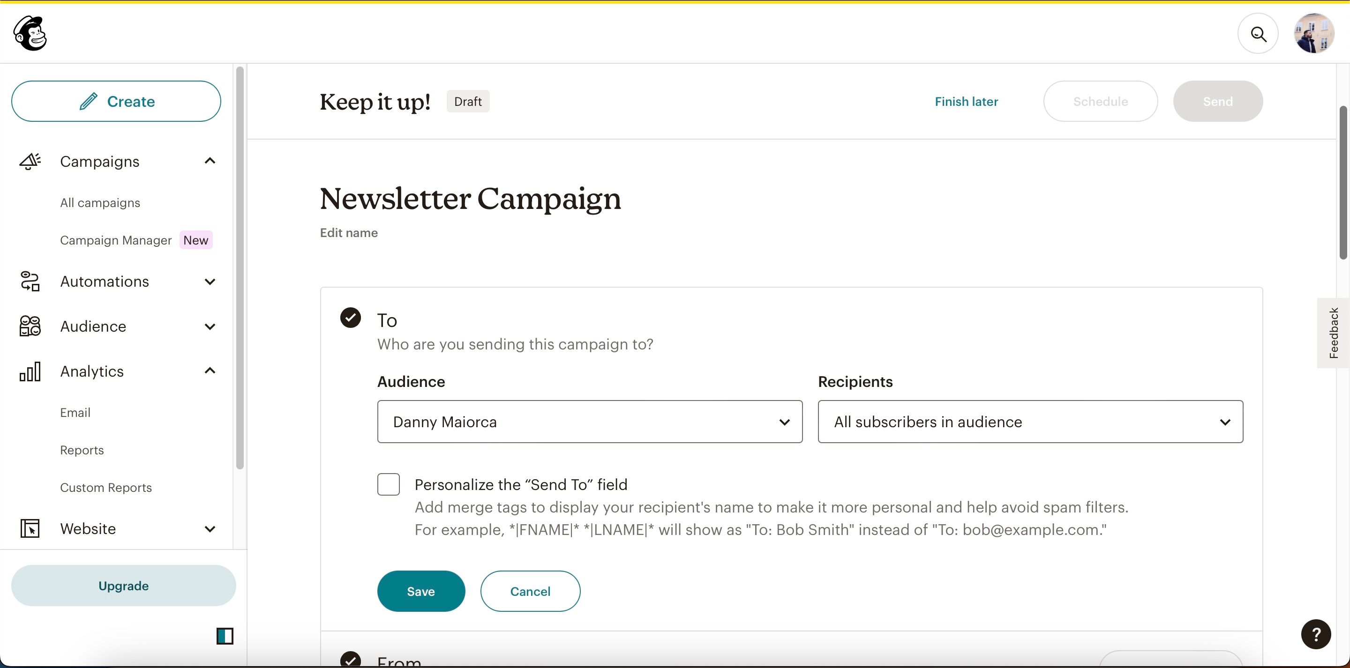This screenshot has width=1350, height=668.
Task: Open Campaign Manager from the sidebar
Action: pyautogui.click(x=116, y=240)
